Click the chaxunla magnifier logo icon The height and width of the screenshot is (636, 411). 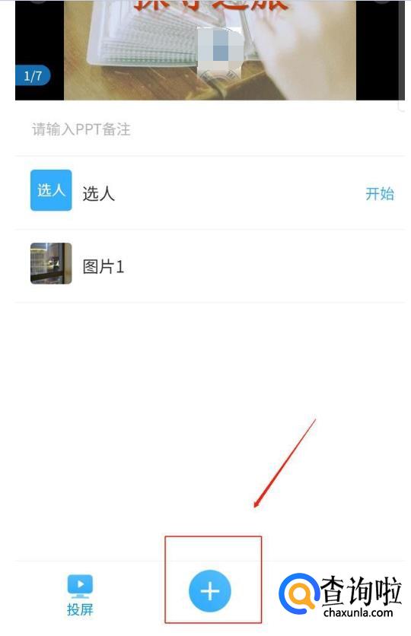298,593
